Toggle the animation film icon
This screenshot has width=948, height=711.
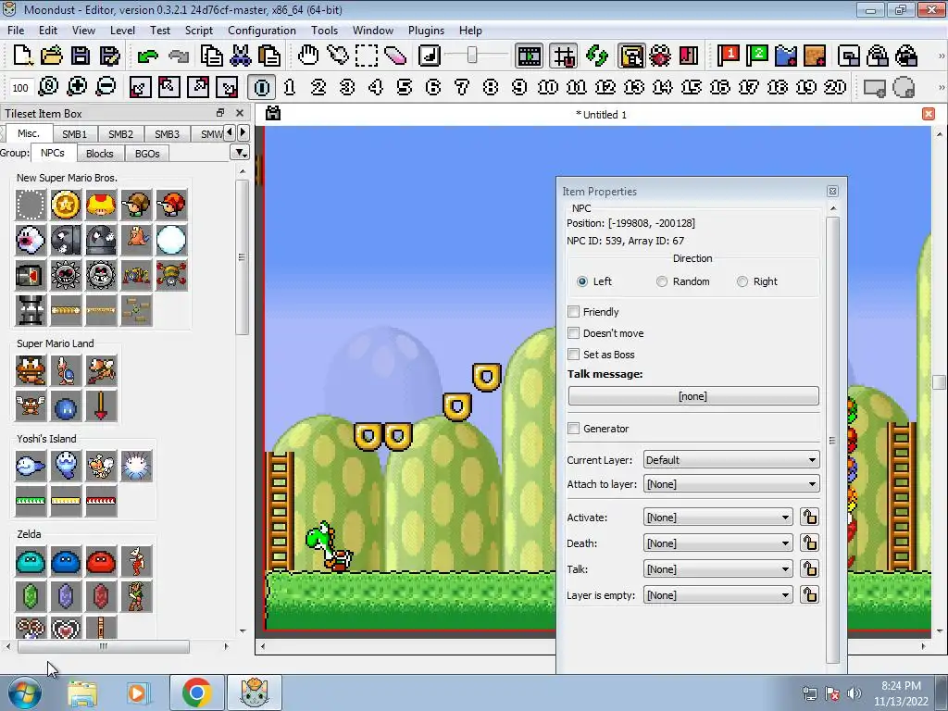point(529,56)
